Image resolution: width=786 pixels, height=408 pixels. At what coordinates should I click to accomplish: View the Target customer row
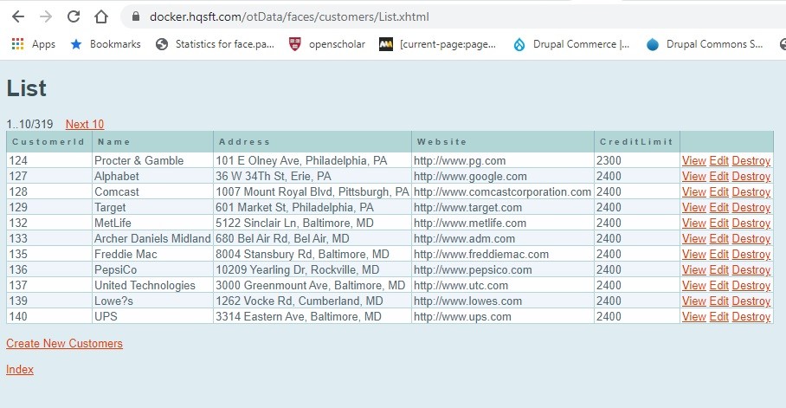693,207
